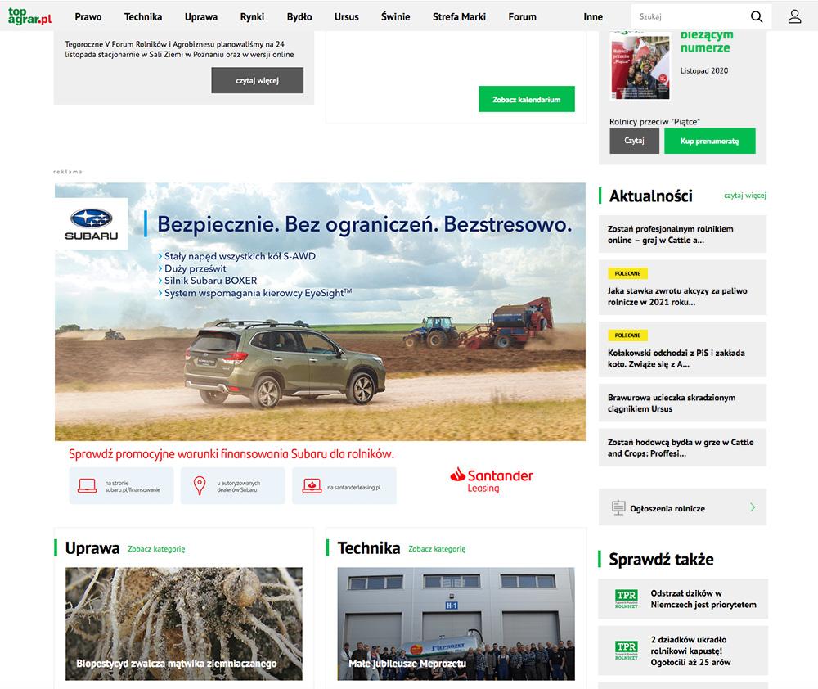Click the laptop icon for subaru.pl/finansowanie
818x689 pixels.
pos(88,486)
